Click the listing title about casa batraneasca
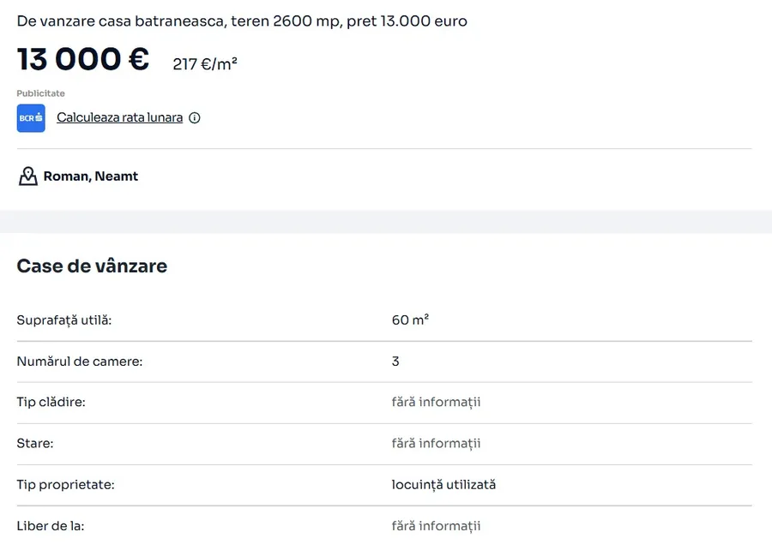This screenshot has height=544, width=772. 242,21
